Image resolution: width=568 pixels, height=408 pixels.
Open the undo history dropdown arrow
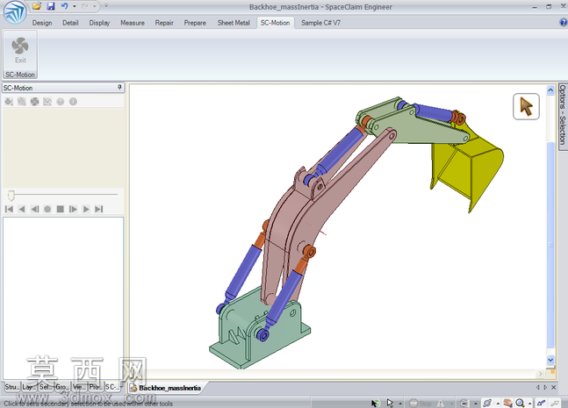coord(75,6)
